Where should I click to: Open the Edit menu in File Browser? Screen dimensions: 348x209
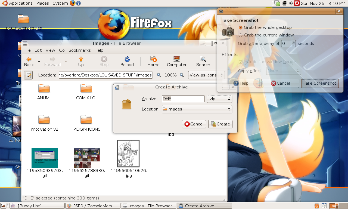(38, 50)
